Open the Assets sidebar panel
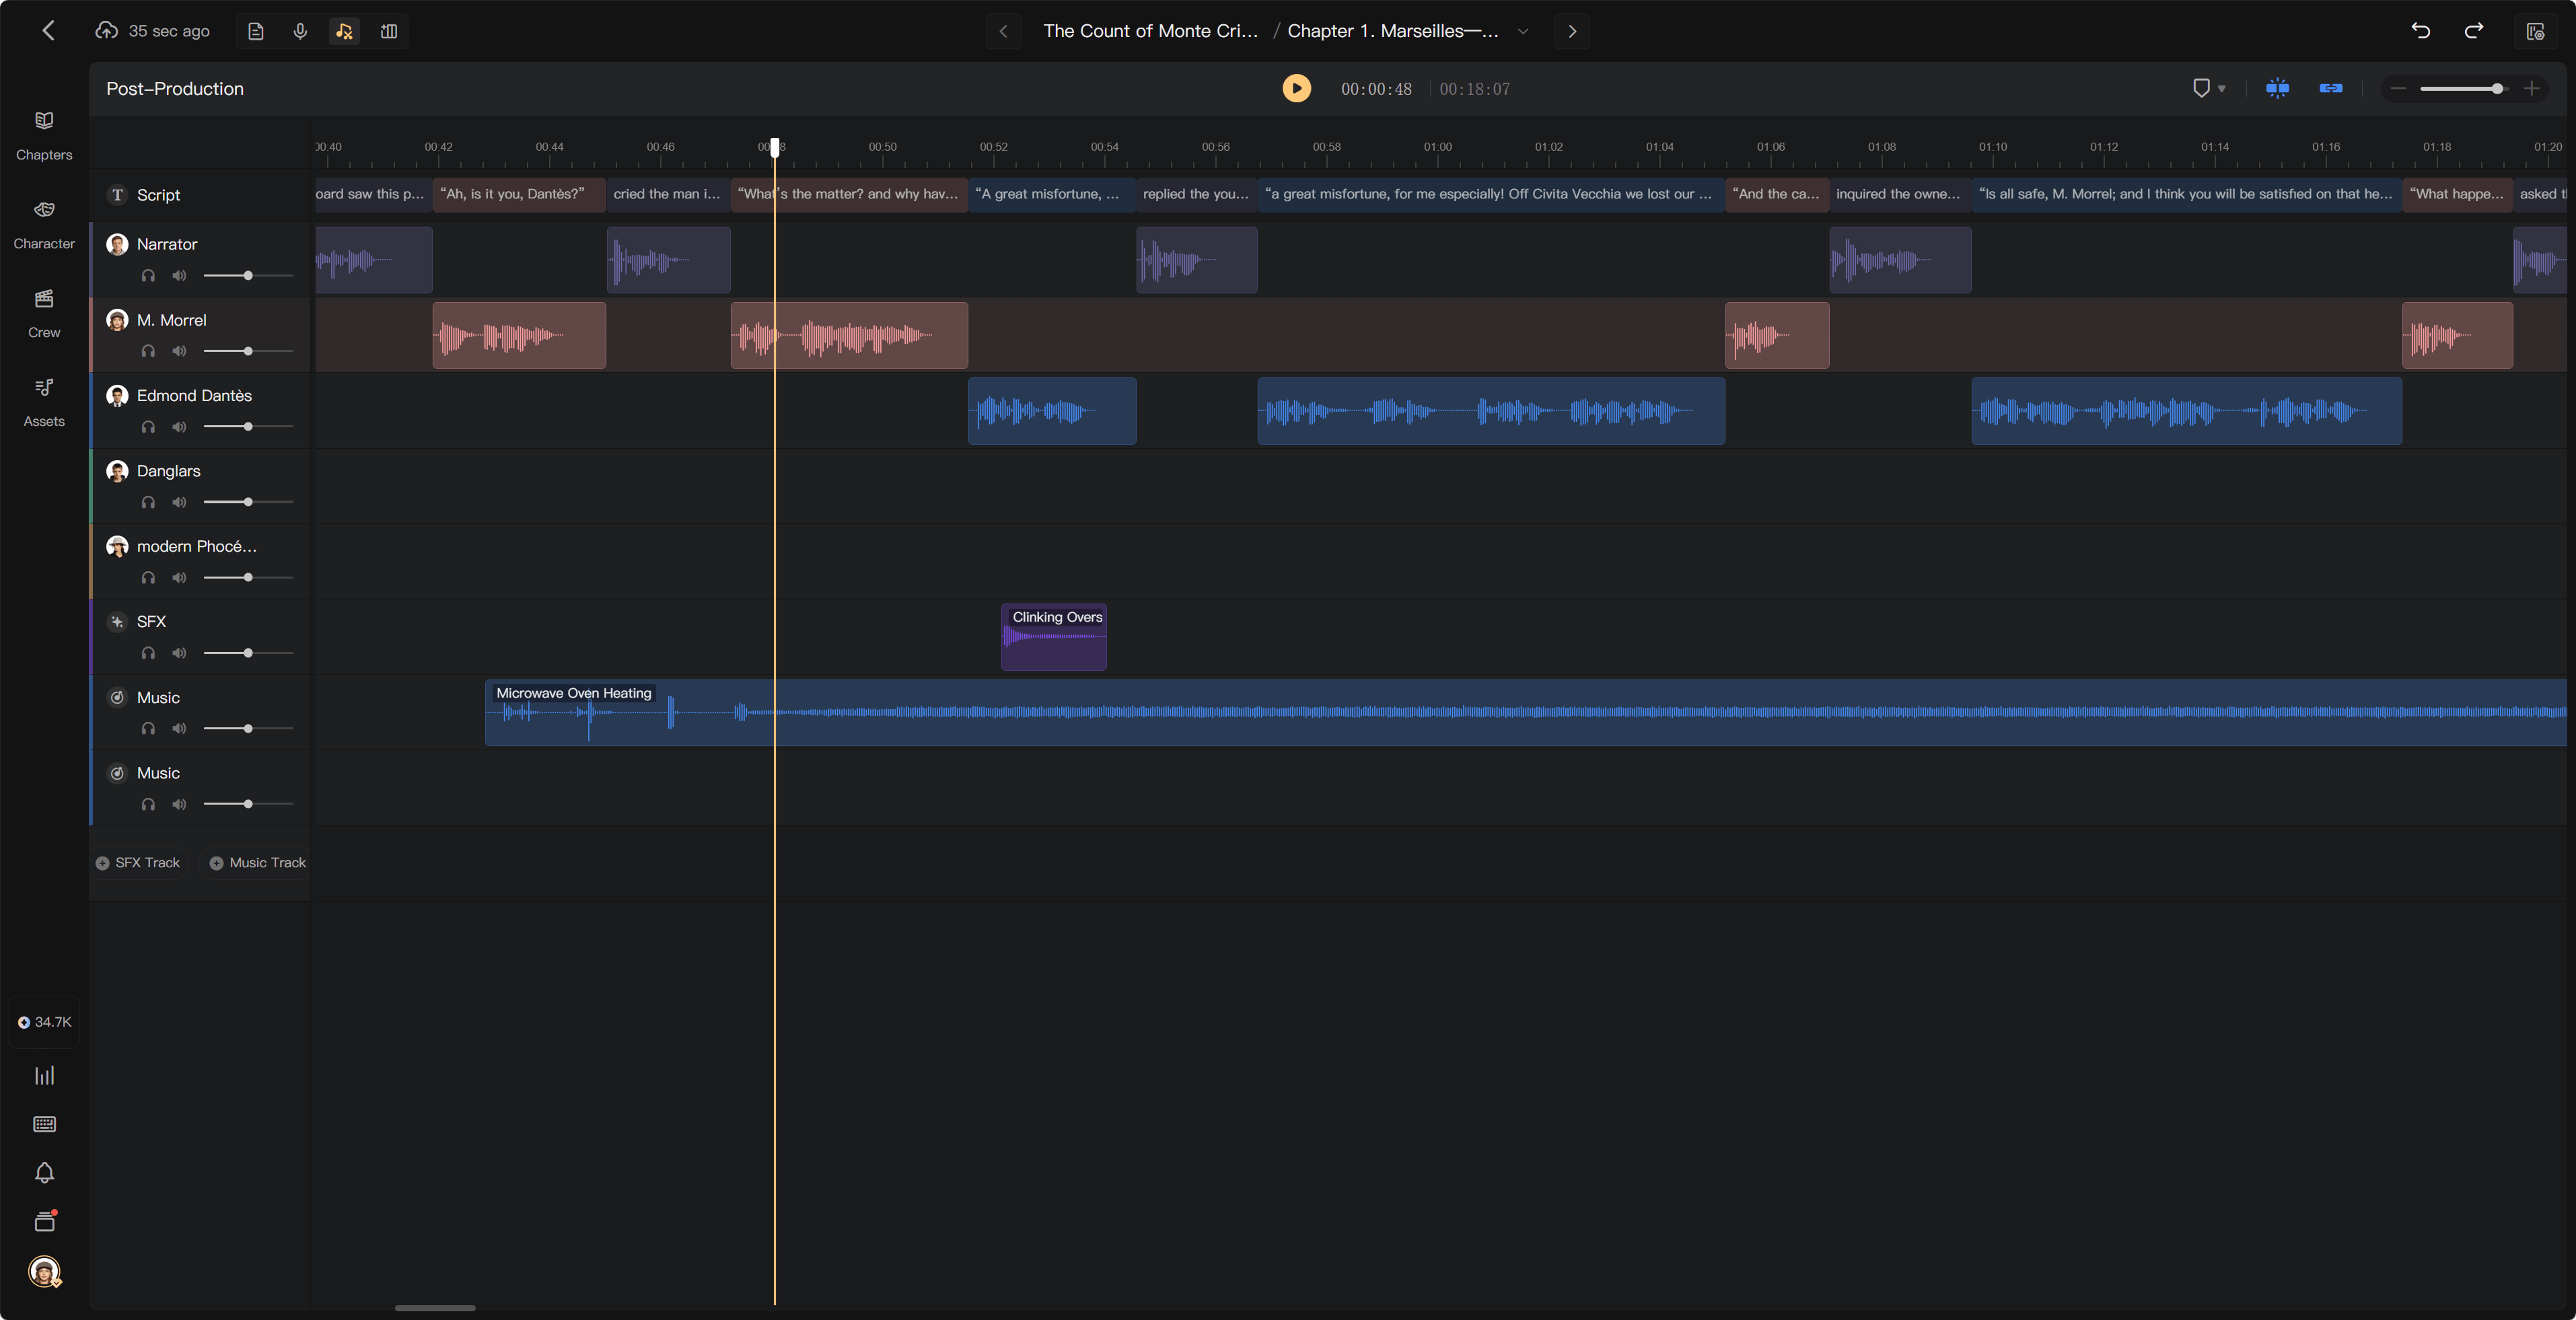The image size is (2576, 1320). [x=44, y=402]
